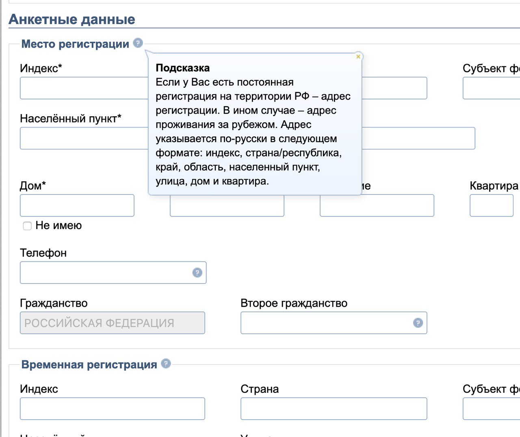Focus Субъект ф… field under Временная регистрация
This screenshot has width=520, height=437.
(492, 409)
